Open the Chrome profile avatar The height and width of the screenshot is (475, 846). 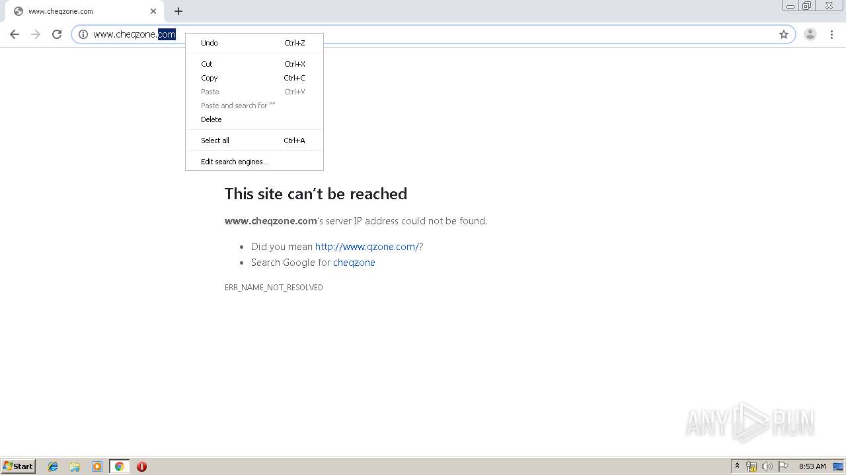(x=810, y=34)
